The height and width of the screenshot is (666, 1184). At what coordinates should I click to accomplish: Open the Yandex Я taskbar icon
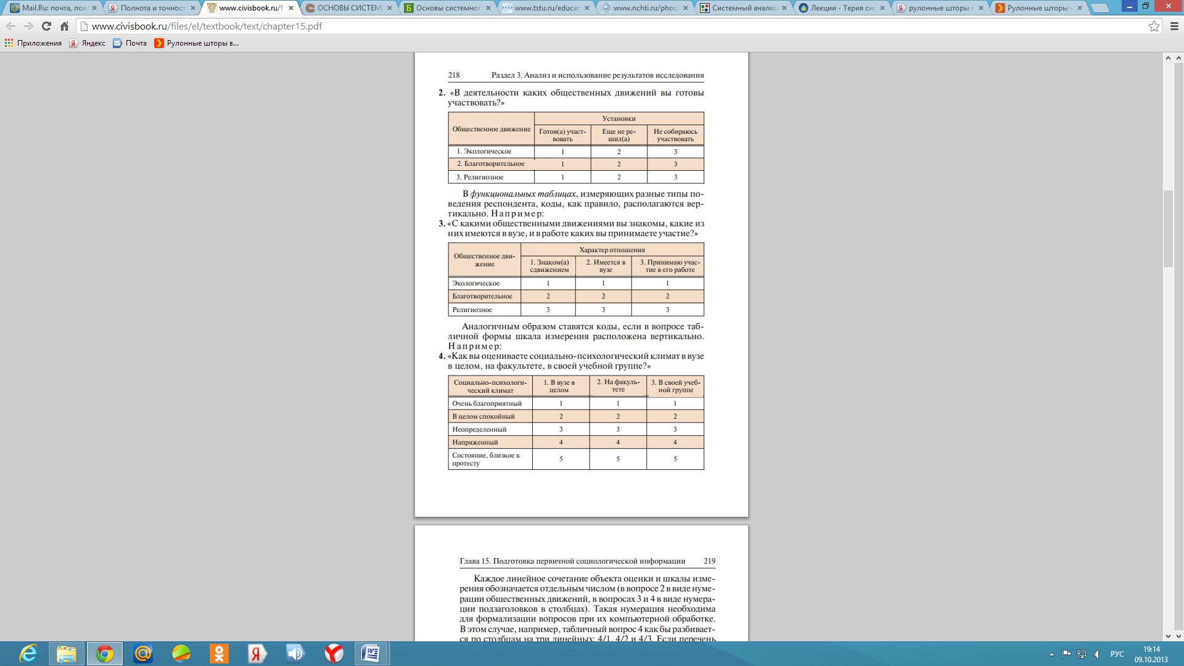(x=257, y=654)
